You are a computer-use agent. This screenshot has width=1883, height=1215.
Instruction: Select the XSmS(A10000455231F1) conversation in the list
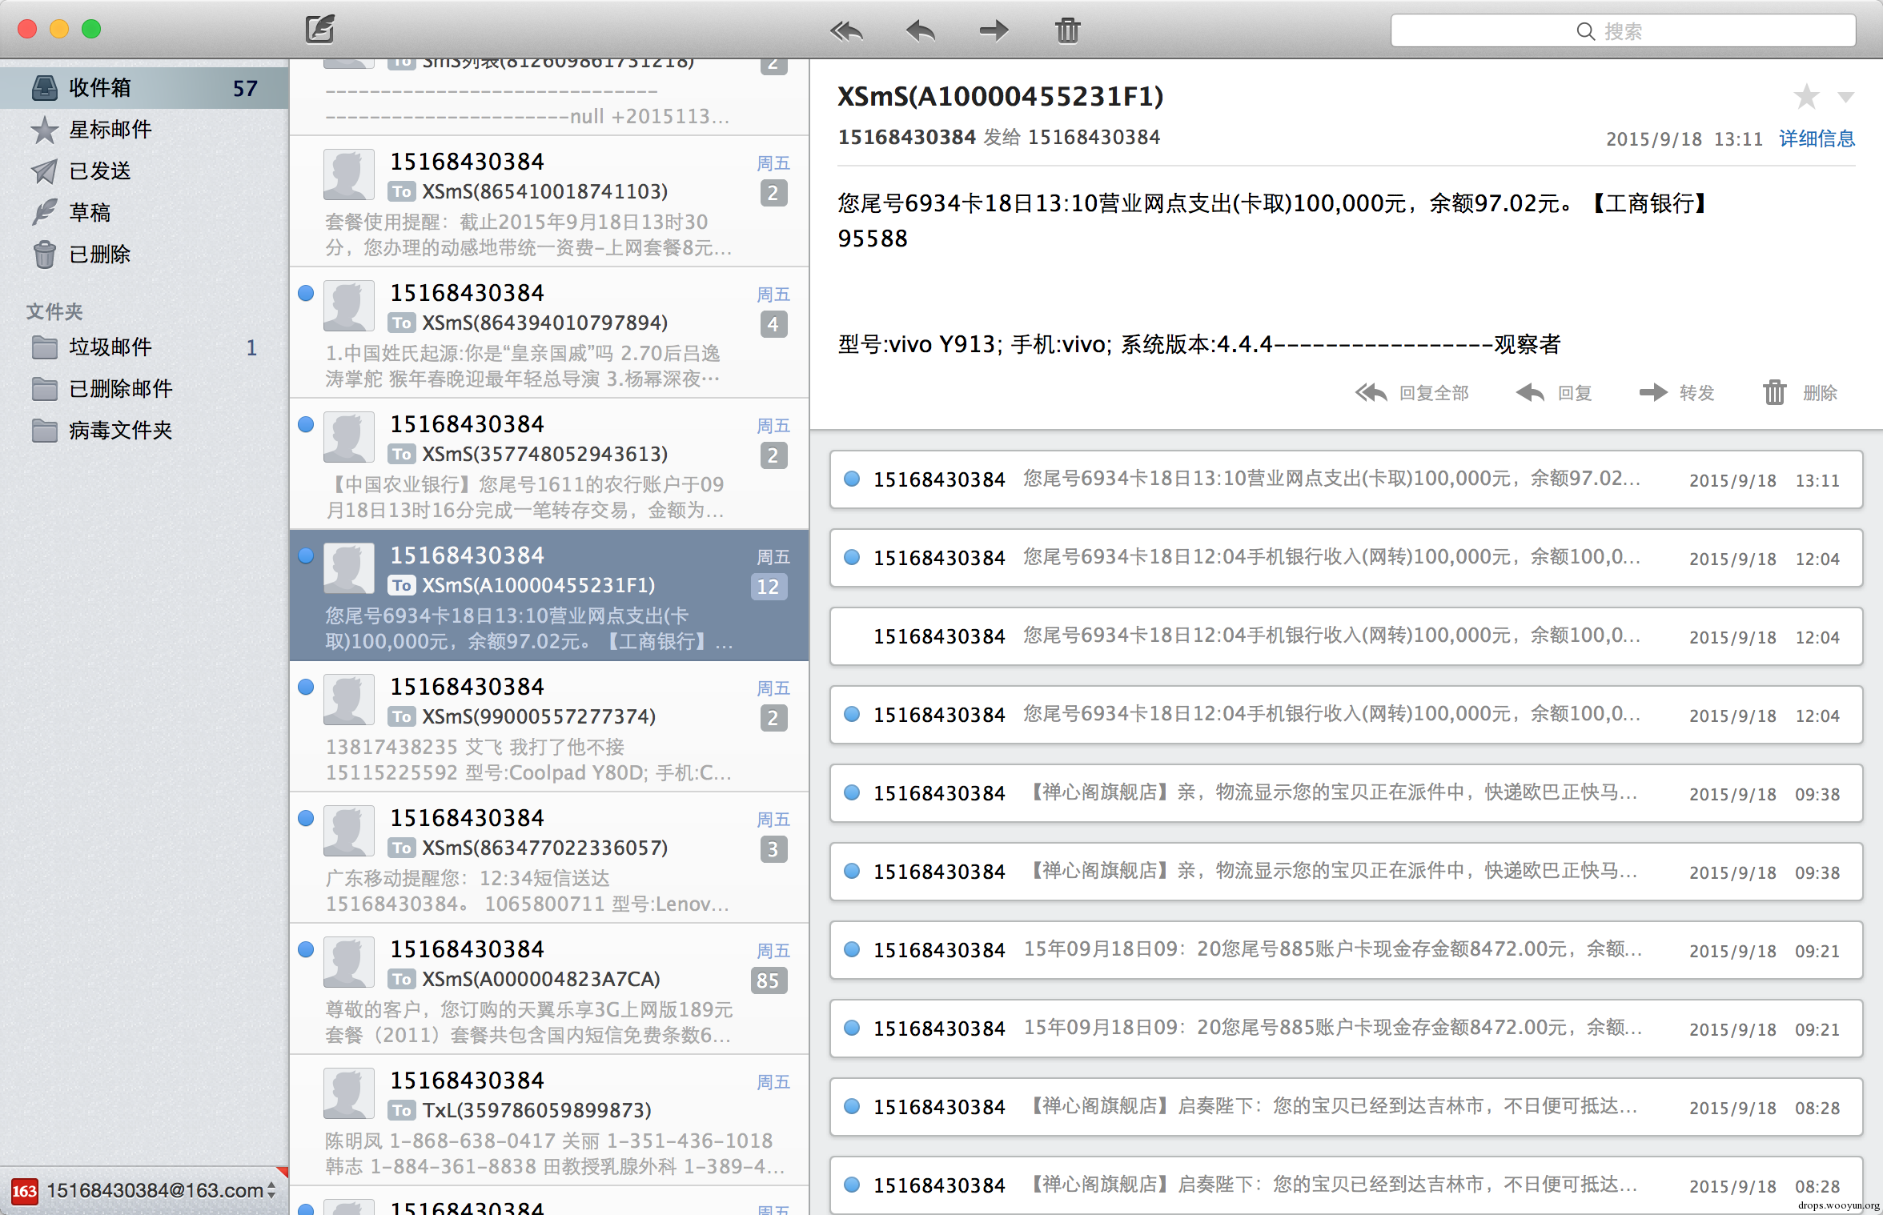[x=549, y=595]
